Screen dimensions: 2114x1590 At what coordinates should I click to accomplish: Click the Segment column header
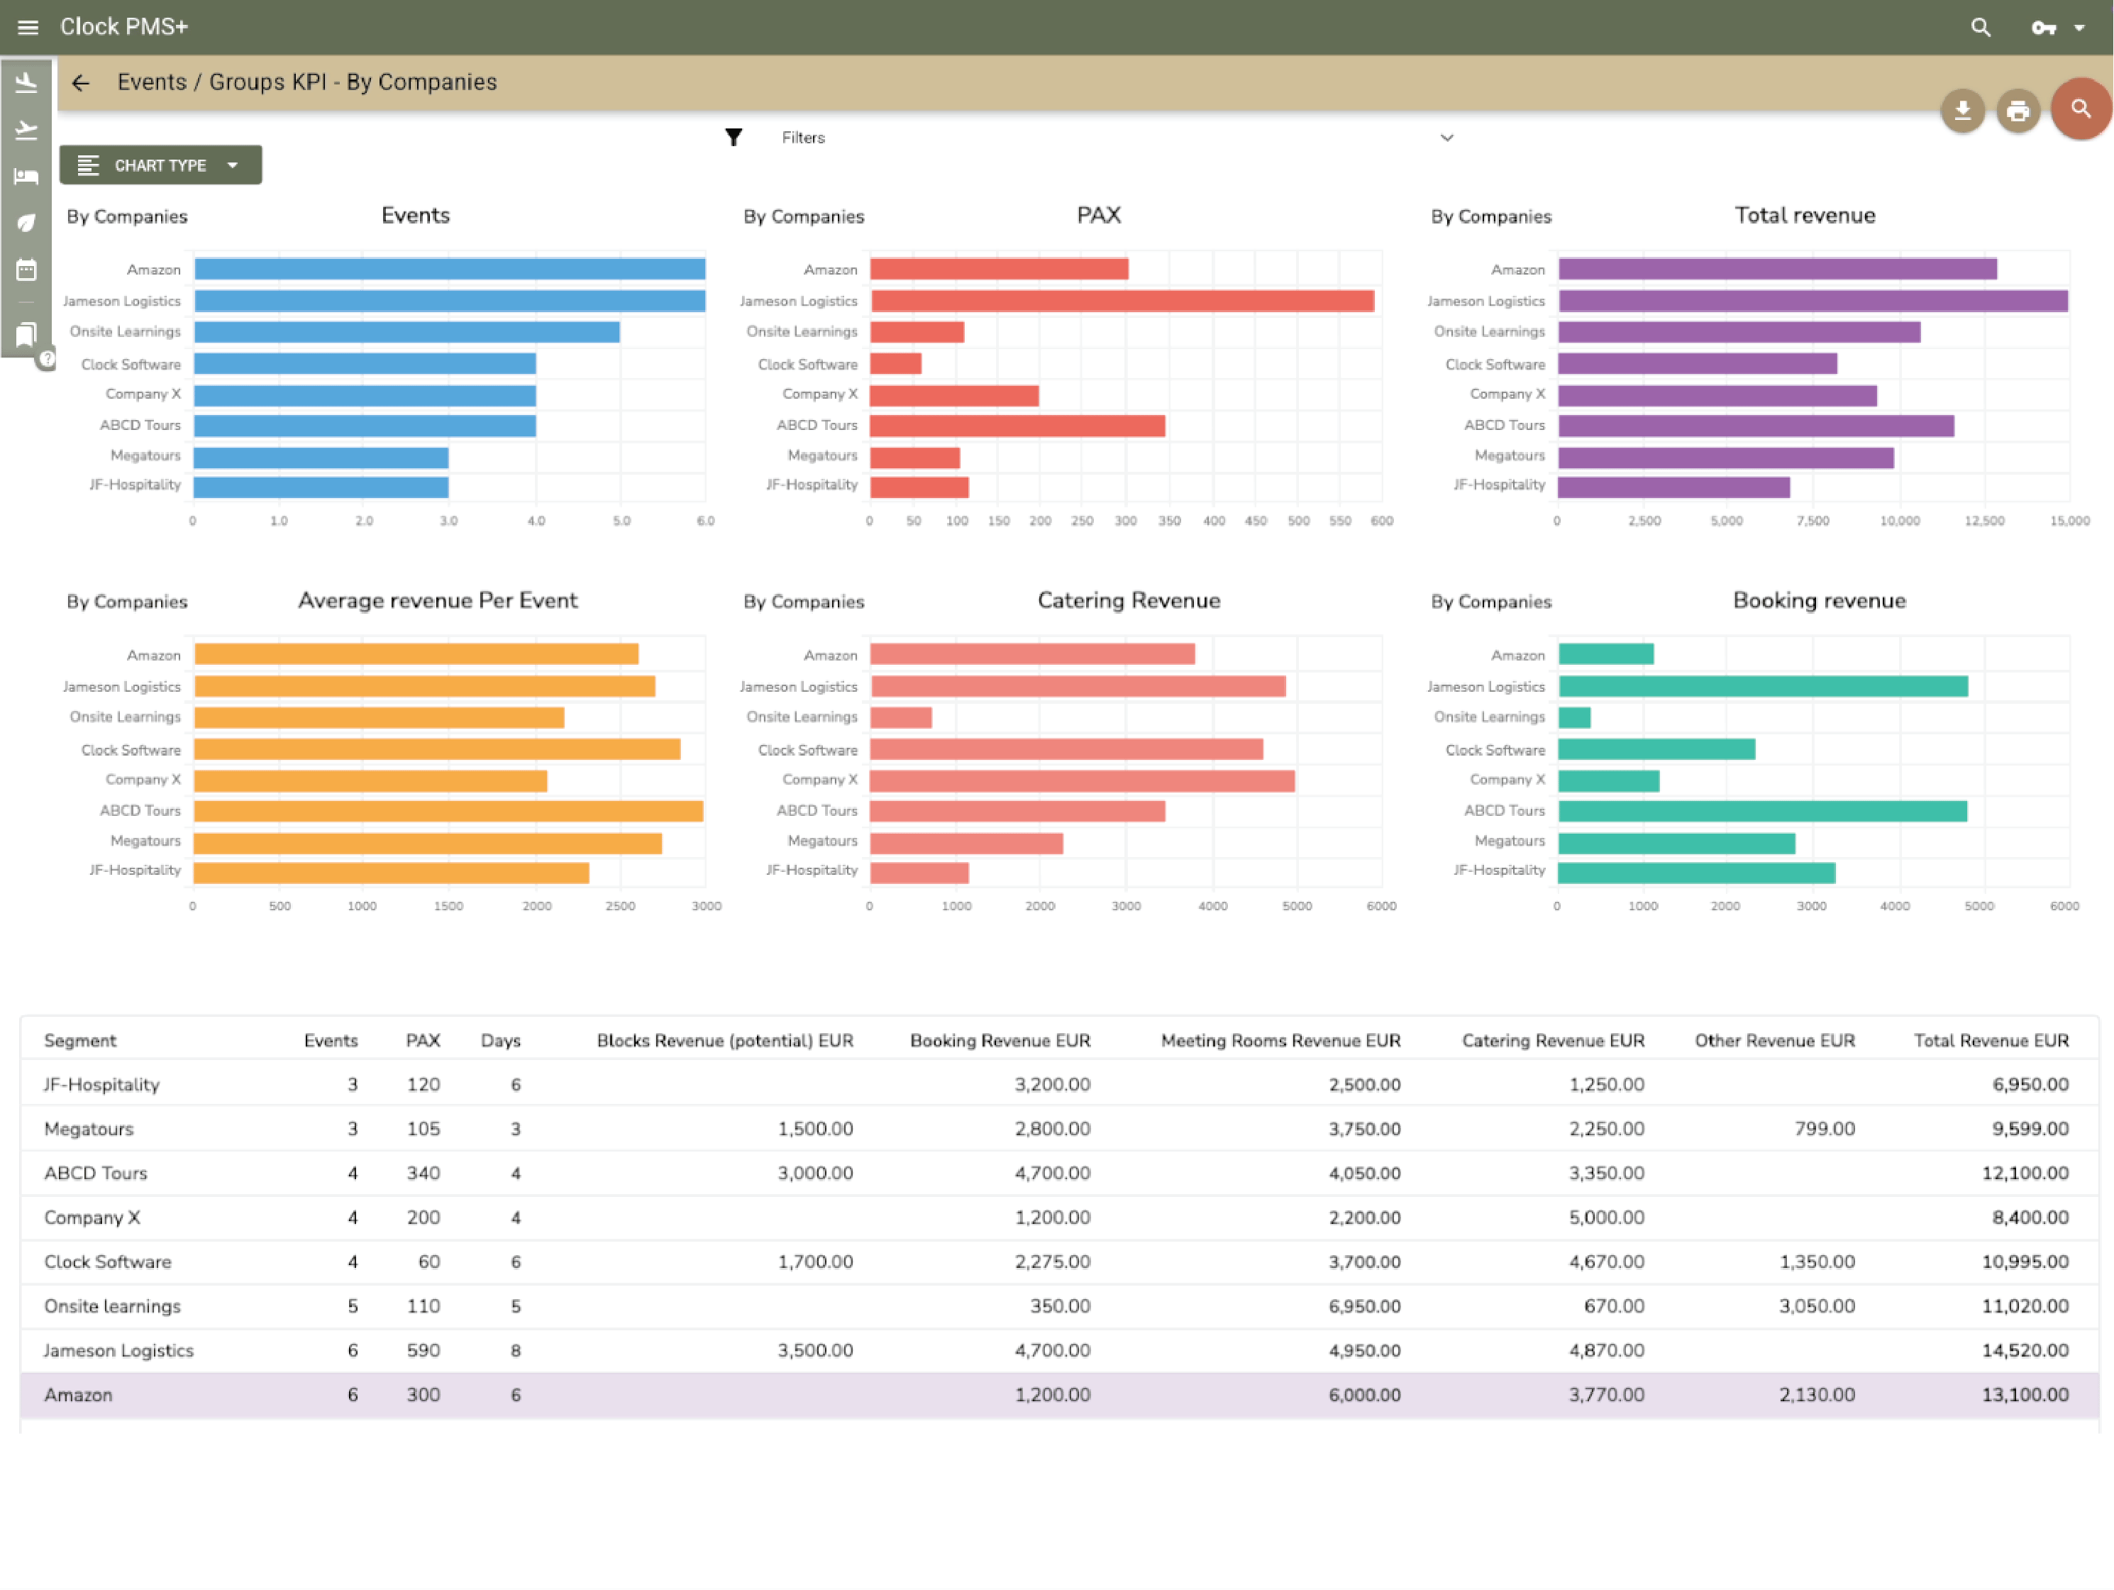(80, 1040)
